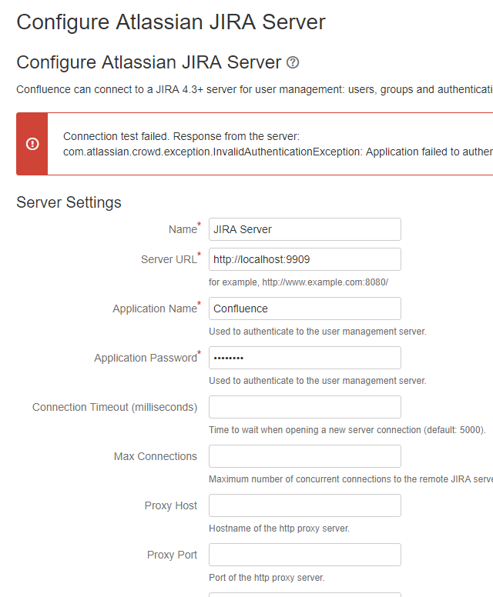Click the default 5000 timeout hint text

pos(347,430)
